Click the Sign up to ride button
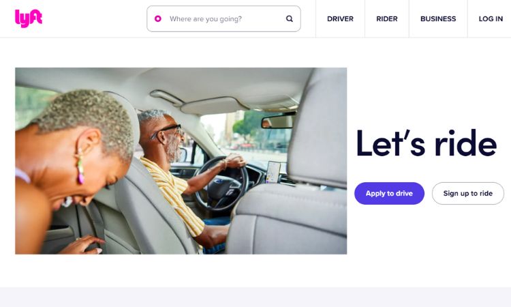Viewport: 511px width, 307px height. tap(467, 194)
